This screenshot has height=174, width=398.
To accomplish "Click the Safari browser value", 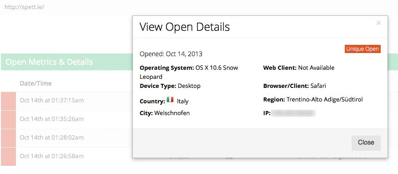I will [x=318, y=86].
